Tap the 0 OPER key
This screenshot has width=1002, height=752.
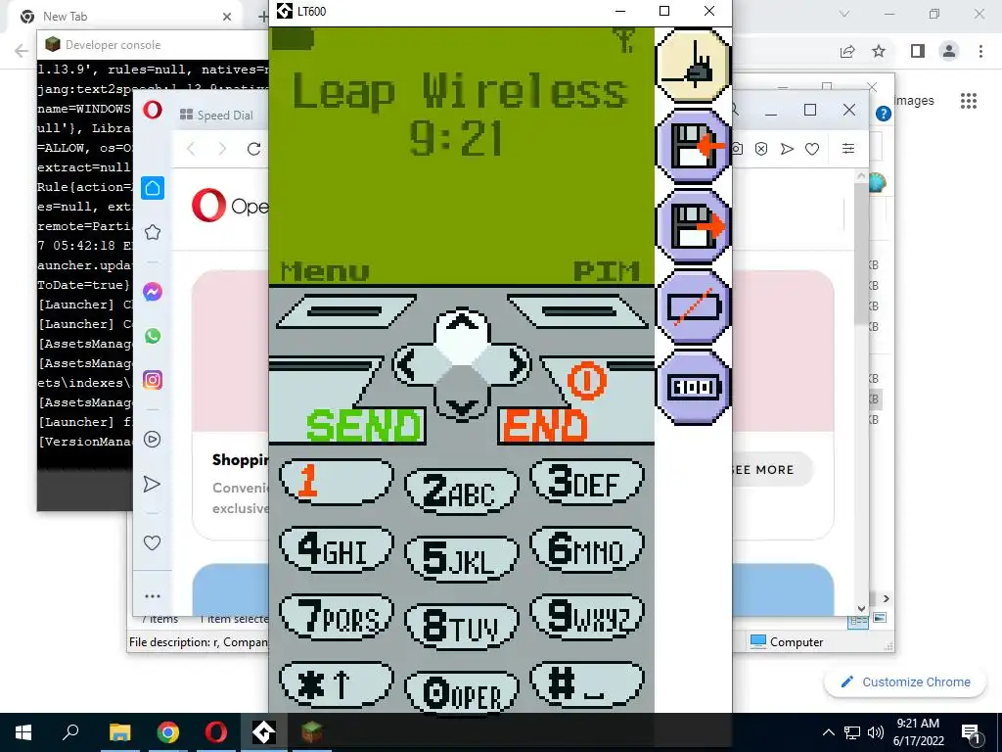[x=462, y=693]
